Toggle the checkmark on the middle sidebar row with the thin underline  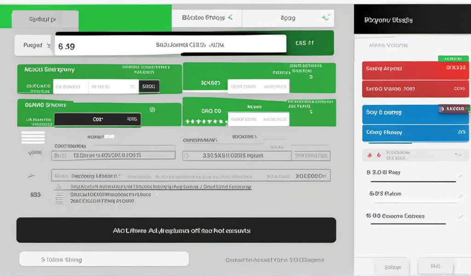pos(460,196)
